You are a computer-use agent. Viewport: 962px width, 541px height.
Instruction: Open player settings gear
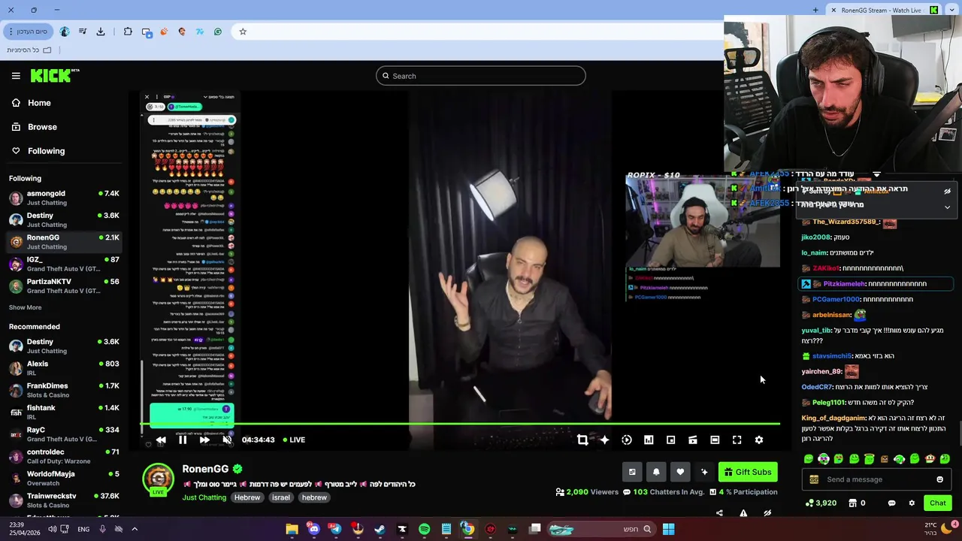point(759,440)
